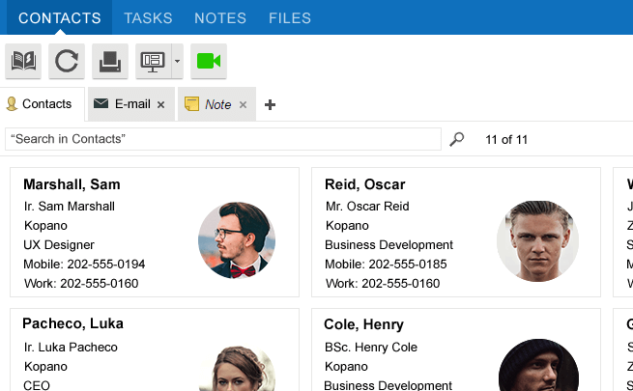Open the Files main tab
633x391 pixels.
point(290,18)
